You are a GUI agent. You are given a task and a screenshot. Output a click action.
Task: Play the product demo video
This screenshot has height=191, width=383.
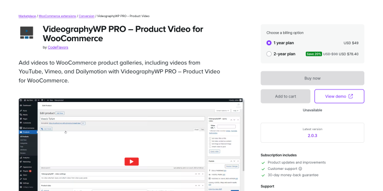[132, 161]
